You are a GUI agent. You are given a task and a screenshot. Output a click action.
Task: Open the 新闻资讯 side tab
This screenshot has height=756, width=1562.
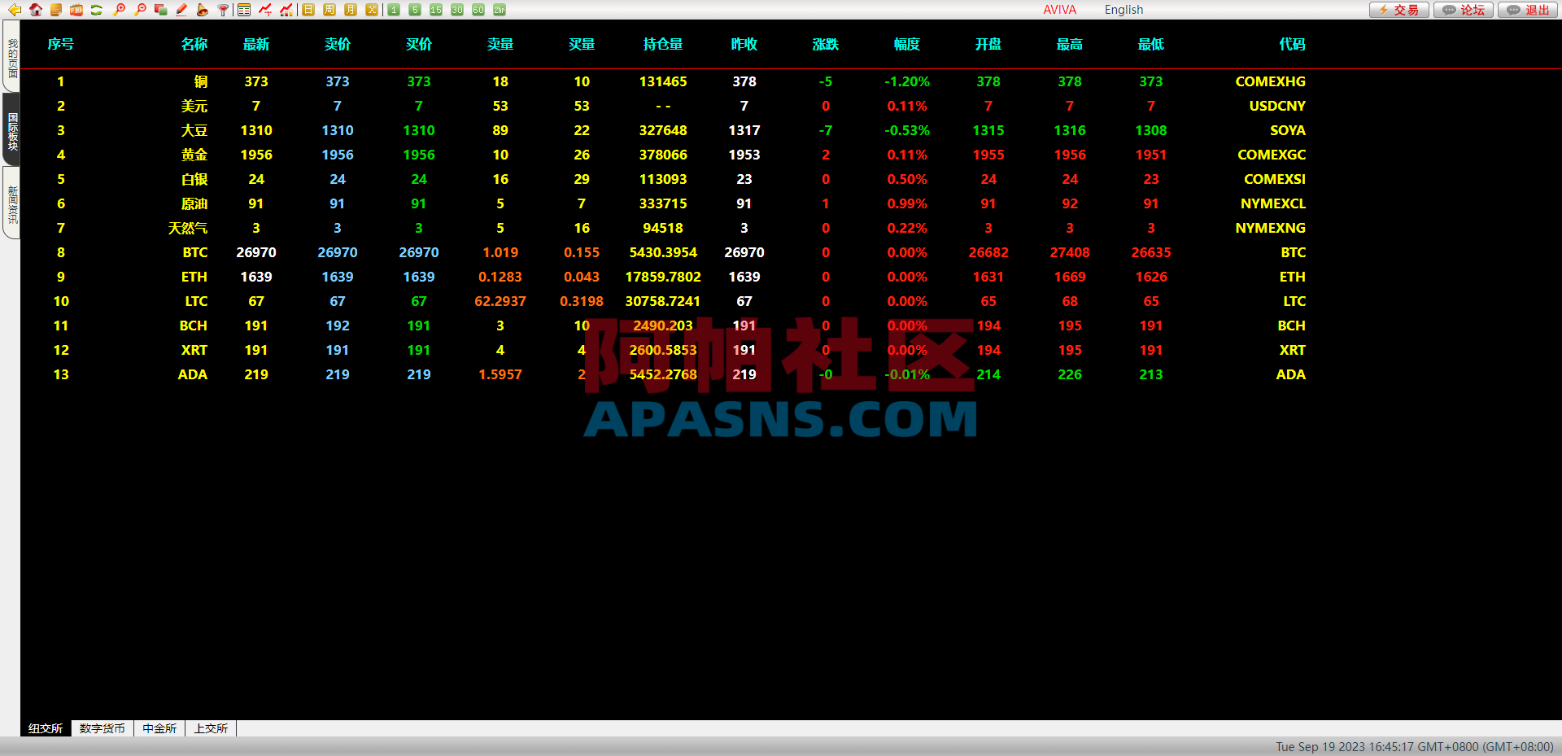12,203
